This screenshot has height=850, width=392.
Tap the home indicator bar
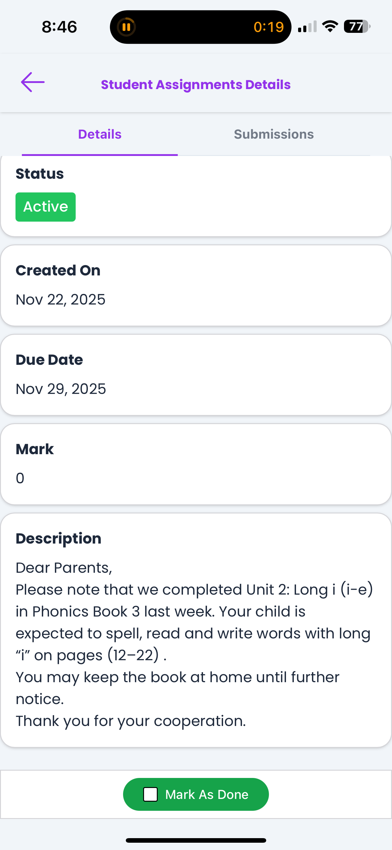point(196,840)
